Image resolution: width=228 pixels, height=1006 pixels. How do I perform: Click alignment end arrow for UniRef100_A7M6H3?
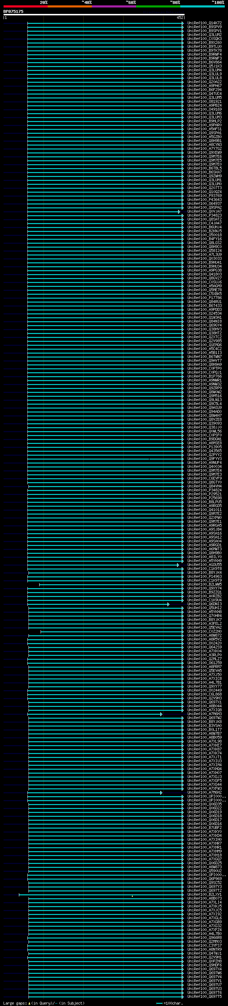(x=161, y=714)
